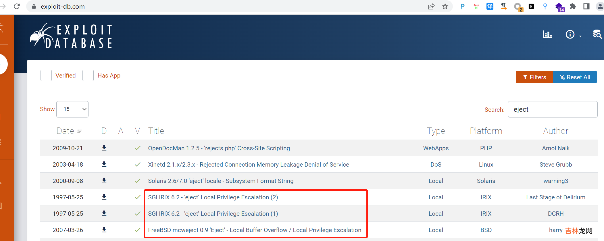
Task: Click the Reset All button
Action: pyautogui.click(x=575, y=77)
